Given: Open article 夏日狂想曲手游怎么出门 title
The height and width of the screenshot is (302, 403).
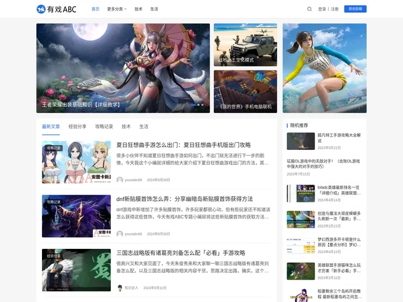Looking at the screenshot, I should (x=184, y=145).
